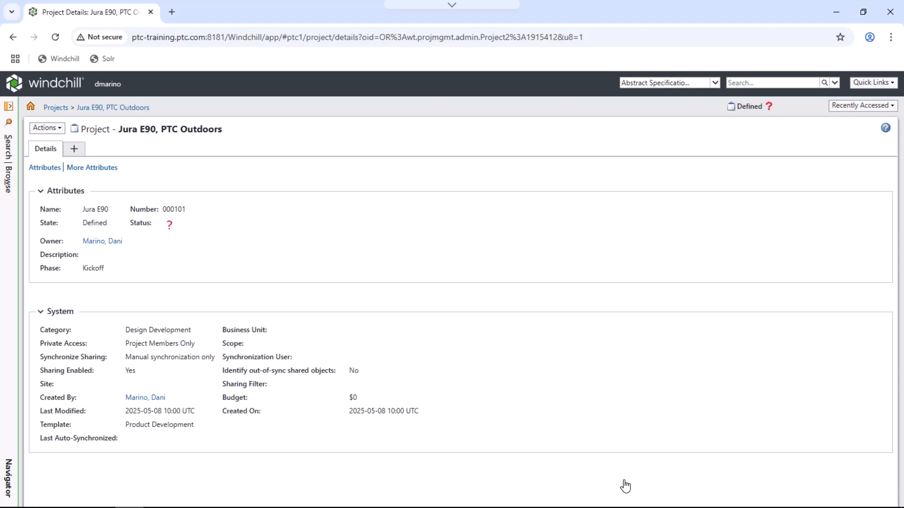Open the Windchill logo in header
Viewport: 904px width, 508px height.
(x=45, y=83)
